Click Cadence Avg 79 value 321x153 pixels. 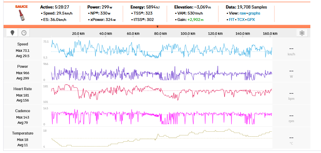(x=23, y=123)
